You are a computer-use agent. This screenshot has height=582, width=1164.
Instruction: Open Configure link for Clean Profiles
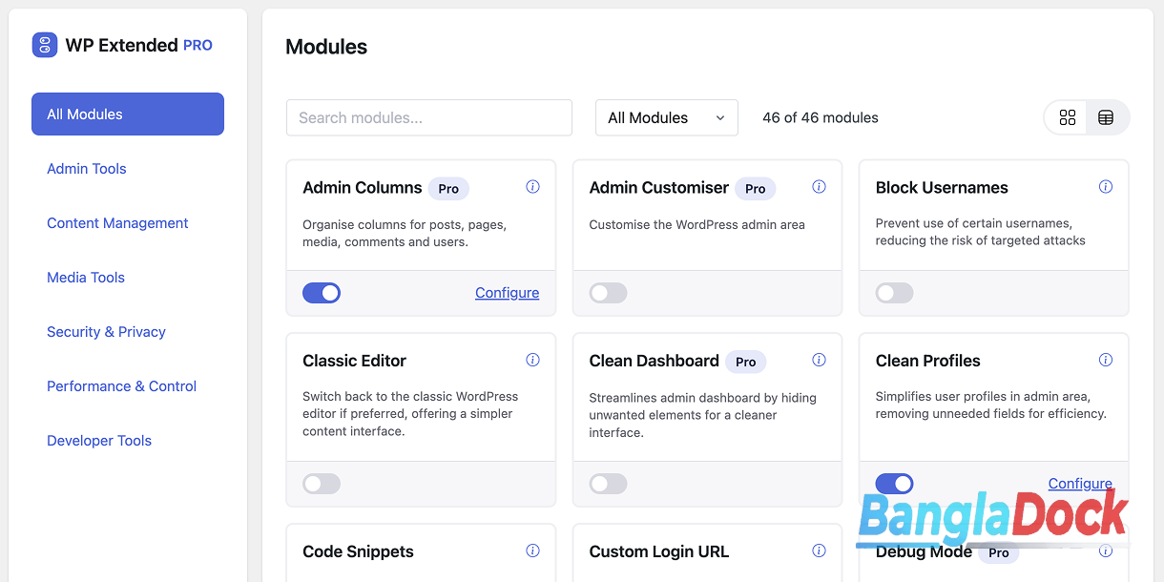pos(1079,483)
